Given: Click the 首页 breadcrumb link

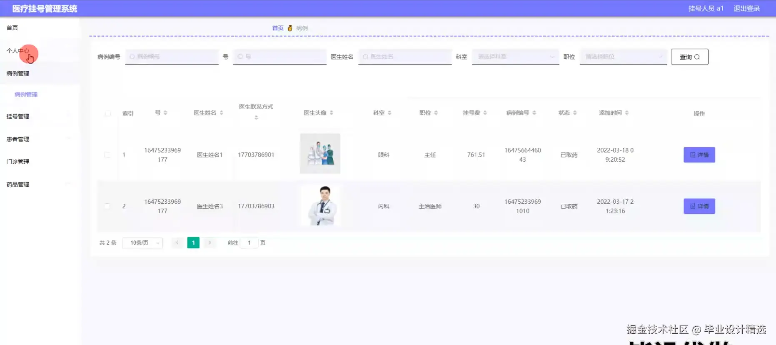Looking at the screenshot, I should coord(278,28).
